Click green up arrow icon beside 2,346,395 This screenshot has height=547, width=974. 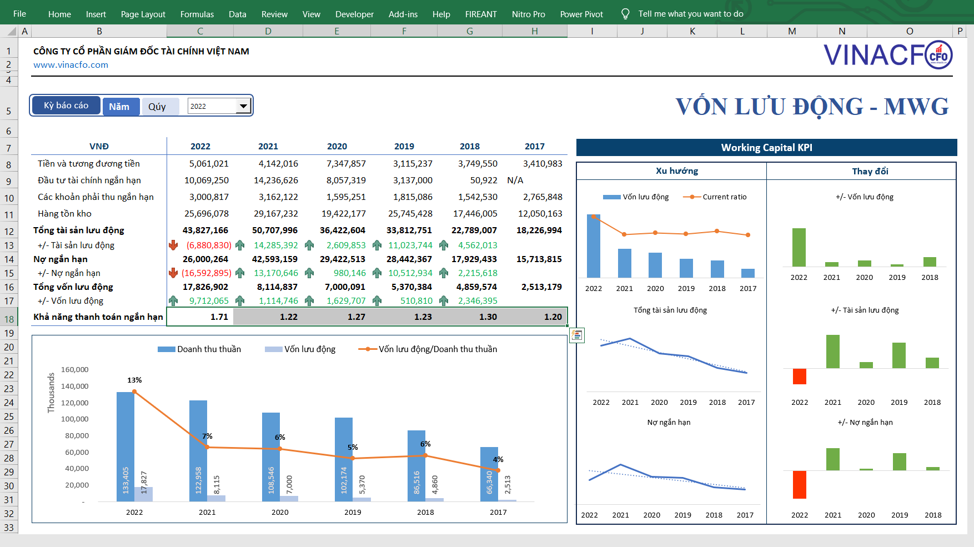pyautogui.click(x=444, y=300)
